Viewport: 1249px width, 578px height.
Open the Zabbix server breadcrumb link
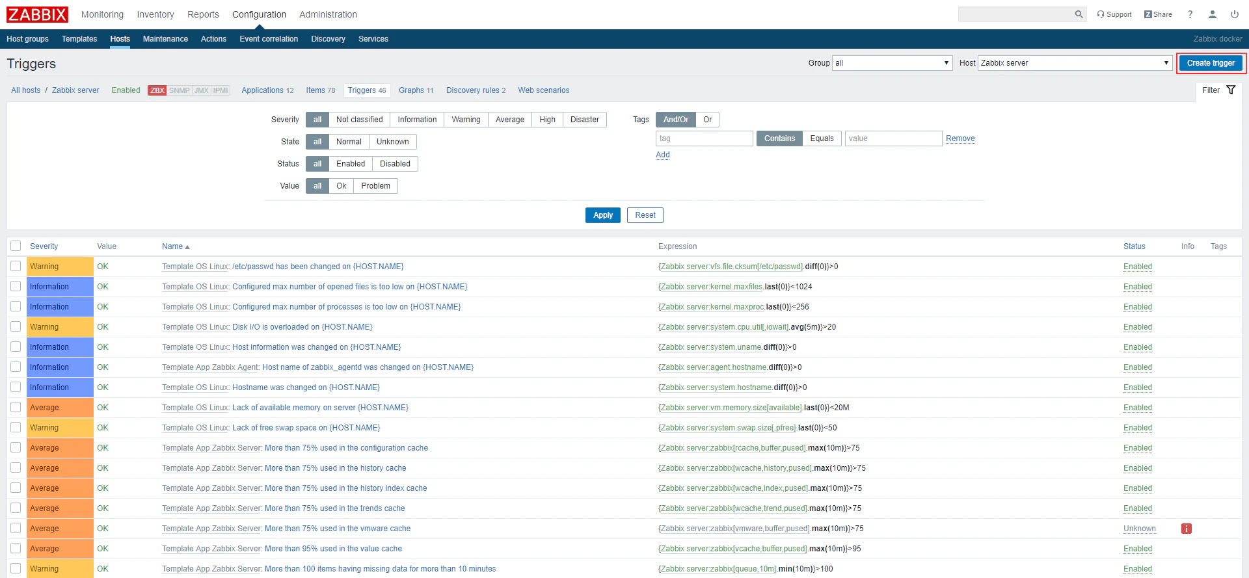[75, 90]
